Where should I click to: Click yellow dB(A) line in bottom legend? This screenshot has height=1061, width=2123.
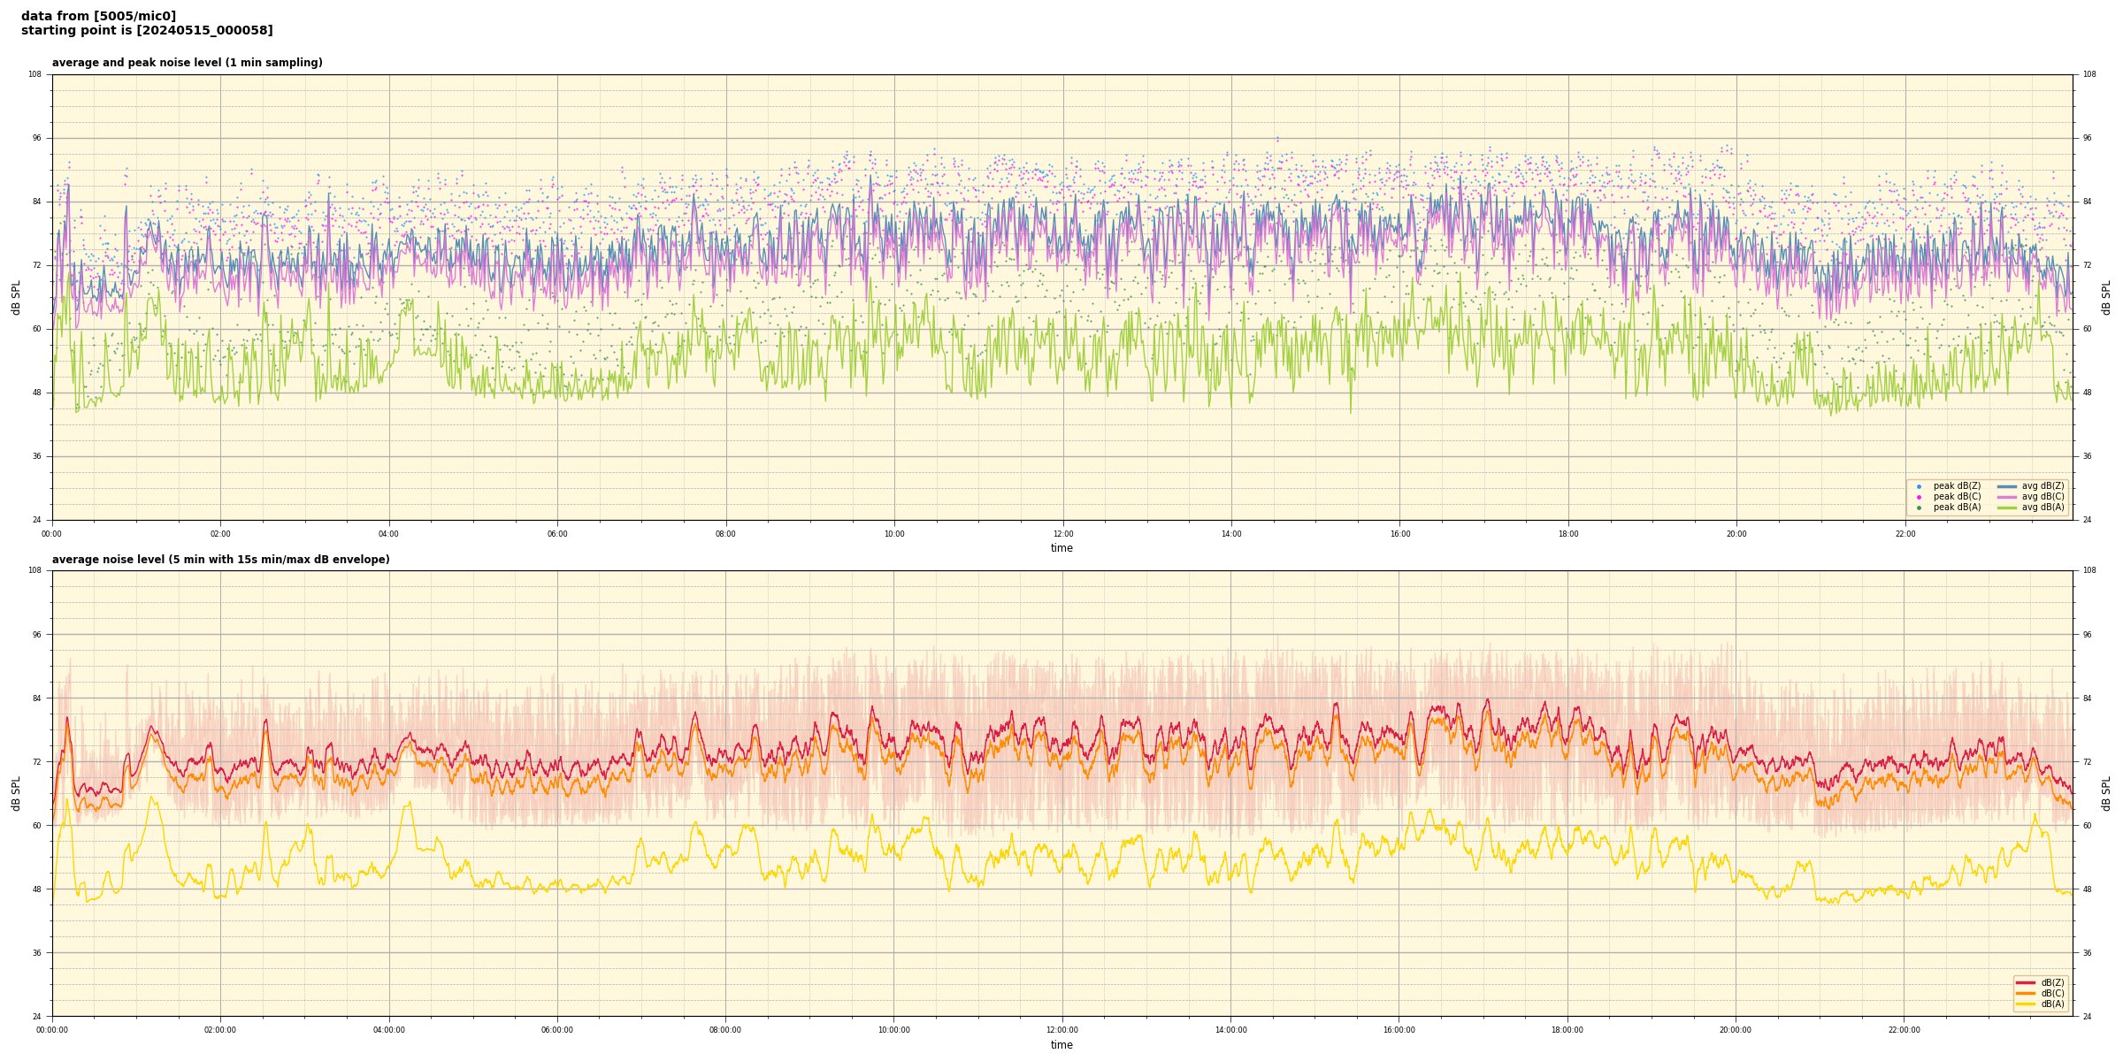click(2026, 1004)
